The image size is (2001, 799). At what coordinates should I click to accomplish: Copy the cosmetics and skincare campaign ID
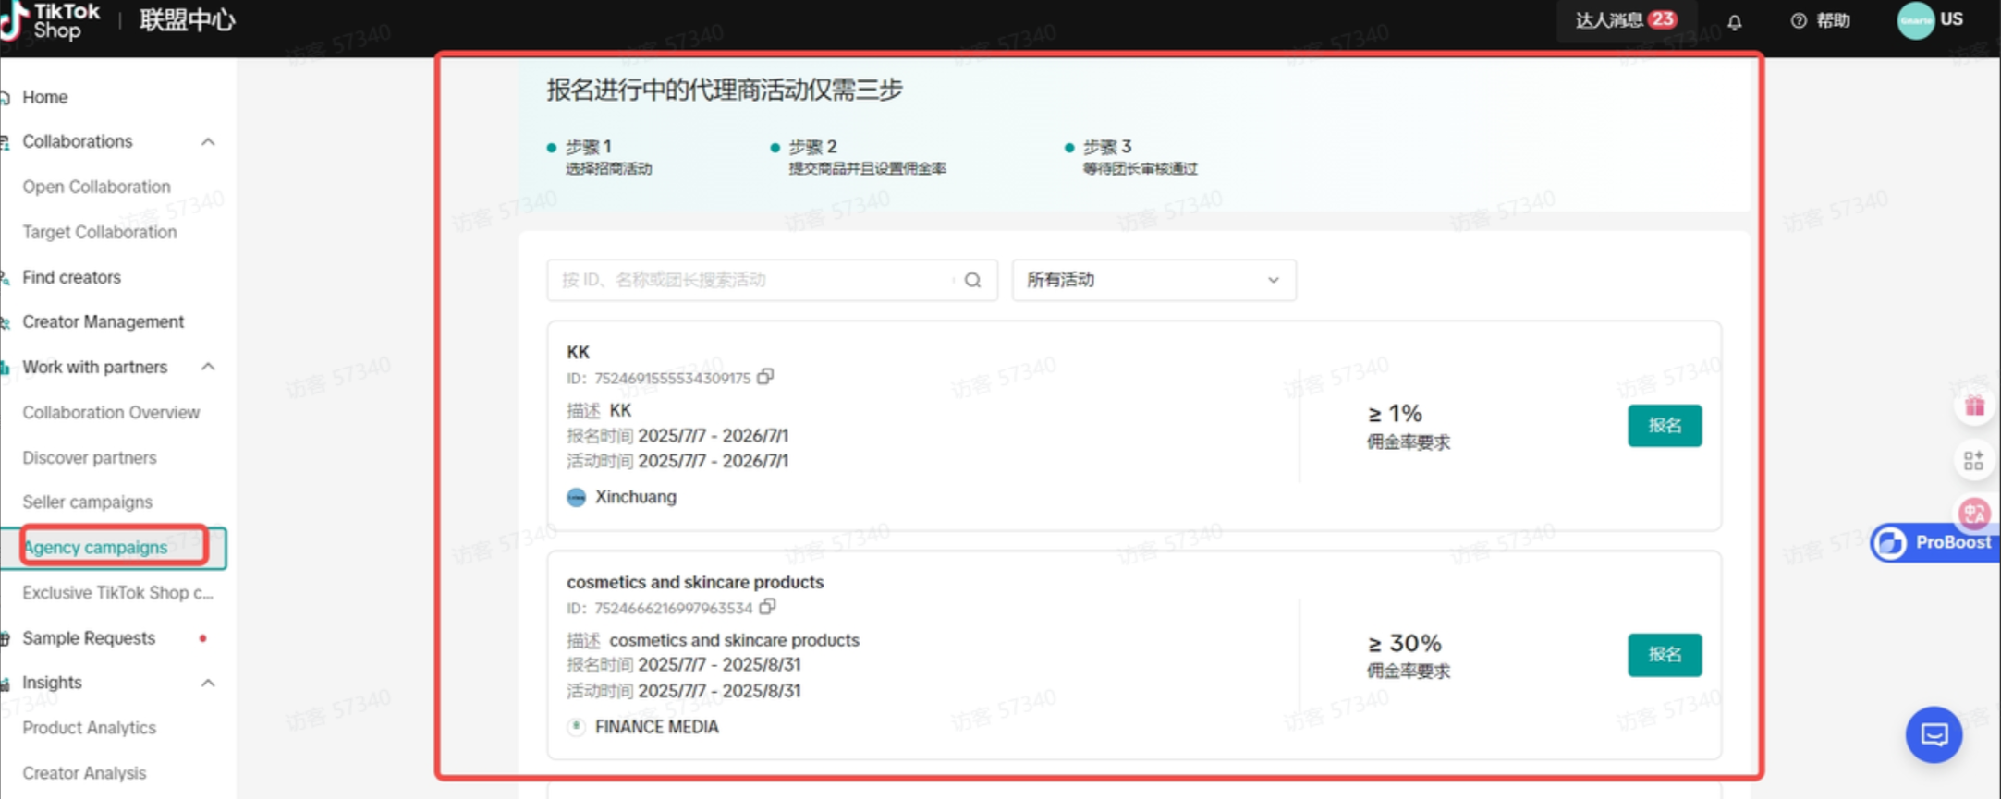tap(767, 607)
